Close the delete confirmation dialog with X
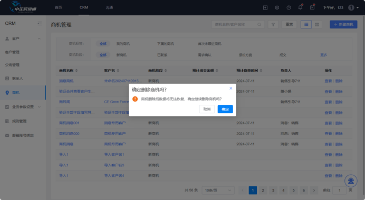Screen dimensions: 365x200 tap(230, 88)
